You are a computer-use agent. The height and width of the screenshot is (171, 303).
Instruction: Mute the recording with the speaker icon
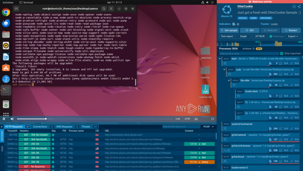pos(12,119)
